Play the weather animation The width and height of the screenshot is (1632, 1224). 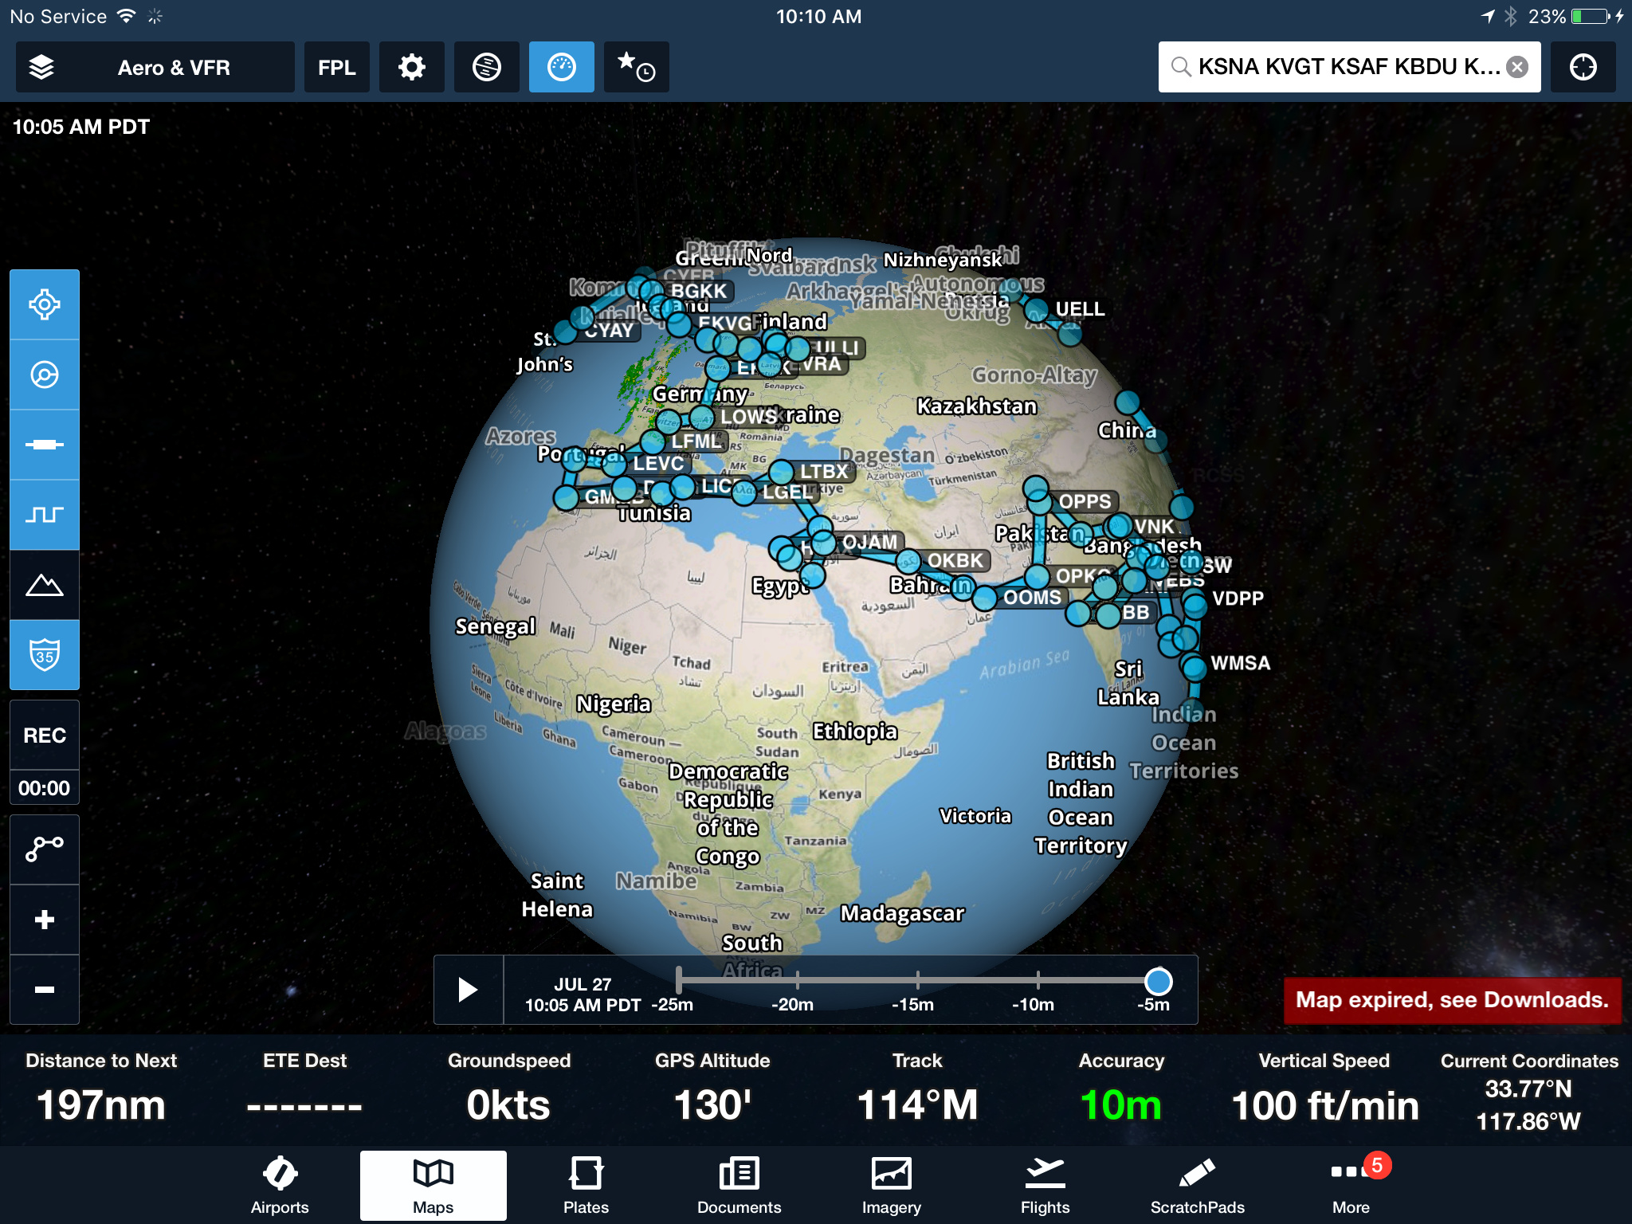469,990
